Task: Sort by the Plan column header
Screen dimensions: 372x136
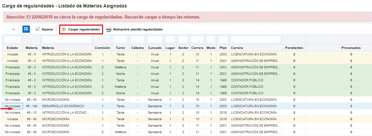Action: (x=223, y=48)
